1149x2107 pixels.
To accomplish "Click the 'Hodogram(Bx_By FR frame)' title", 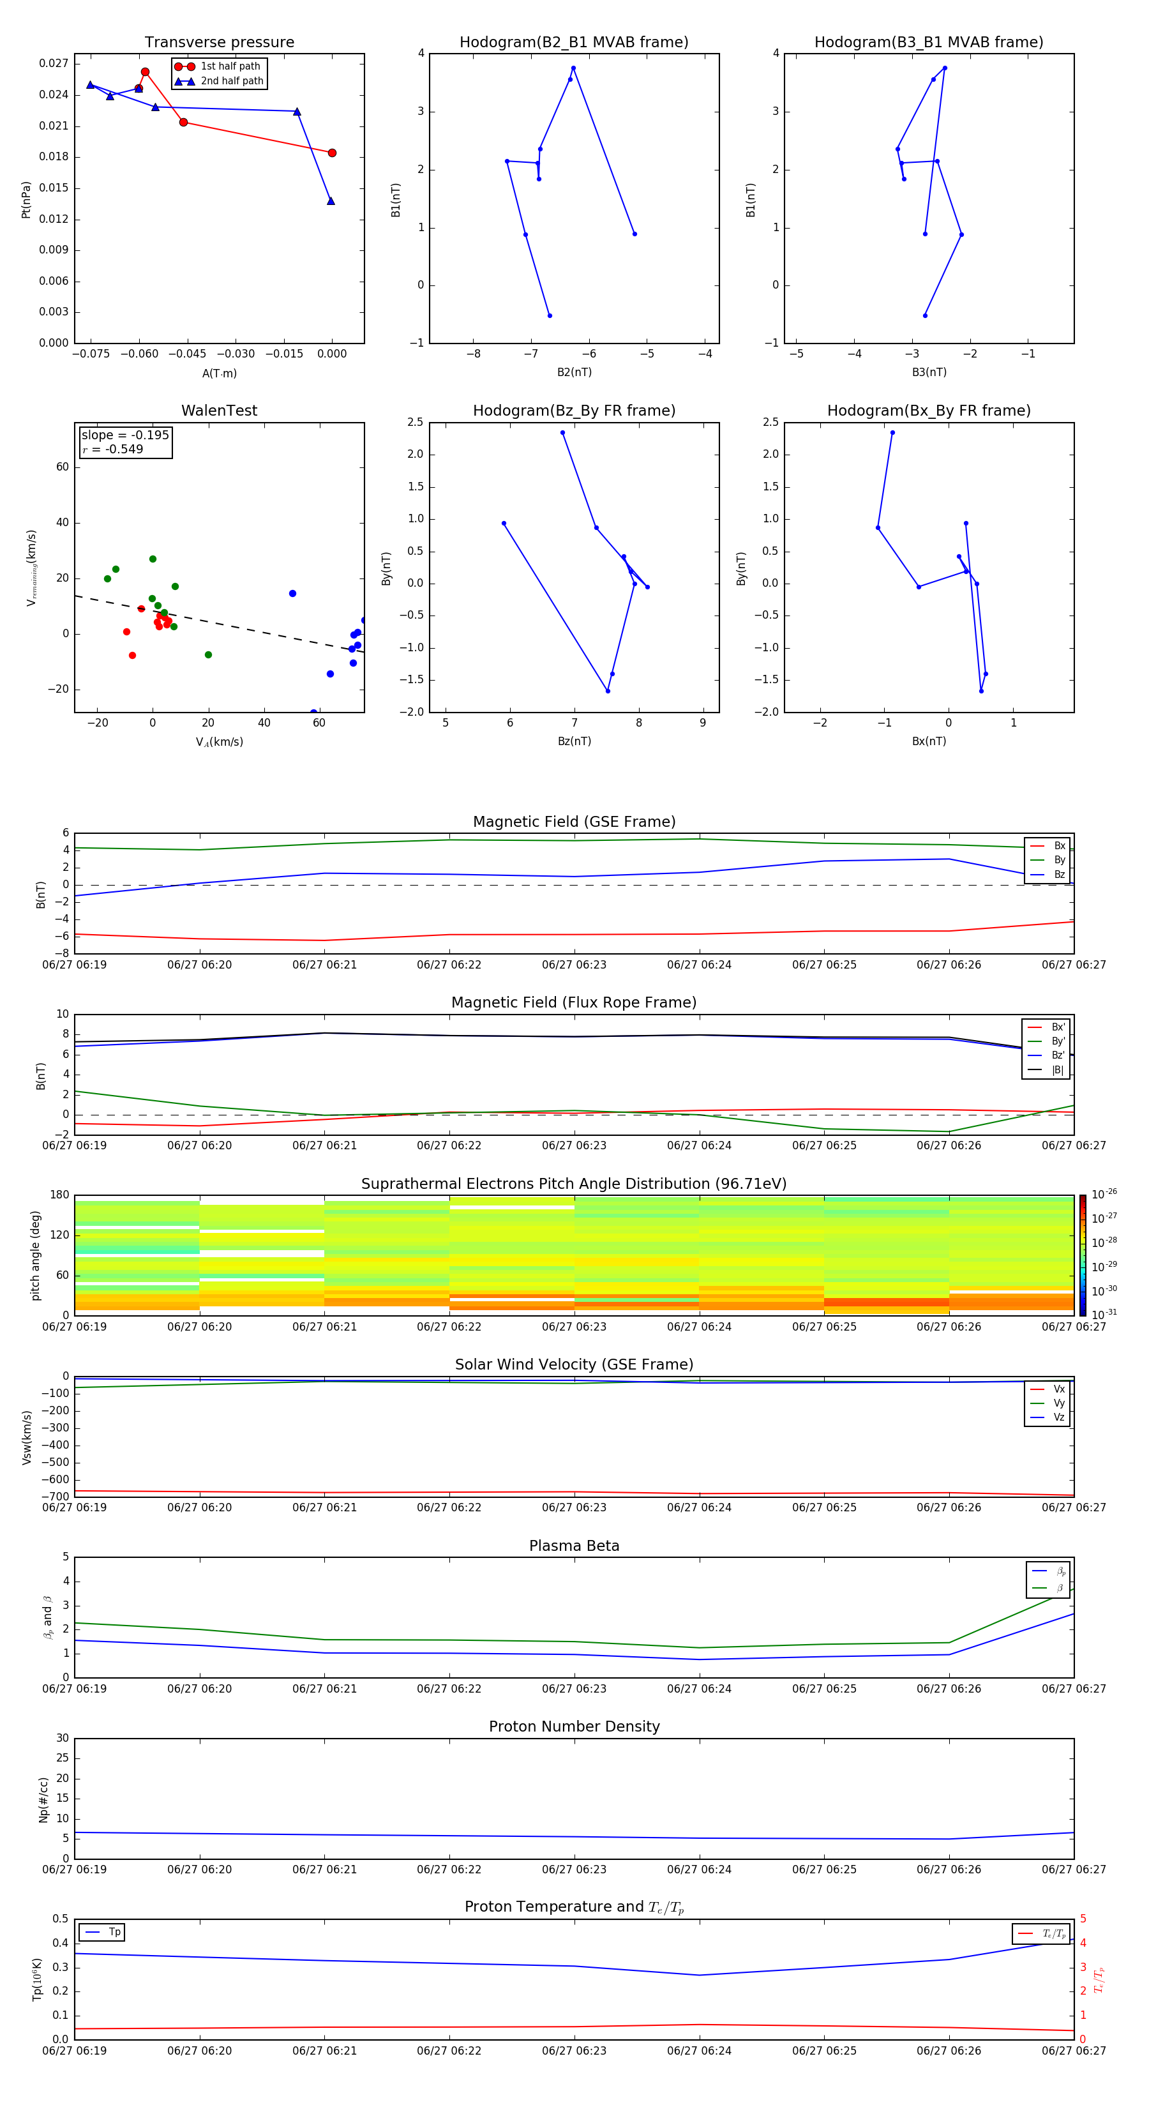I will tap(929, 411).
